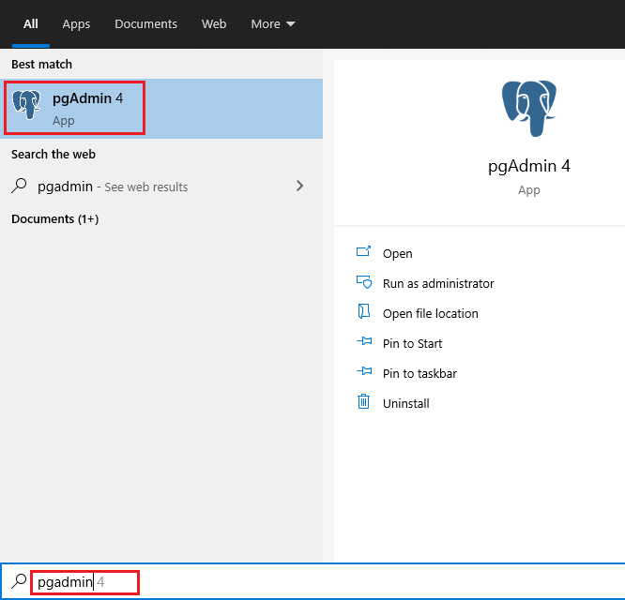Image resolution: width=625 pixels, height=600 pixels.
Task: Click the Open action icon
Action: 363,252
